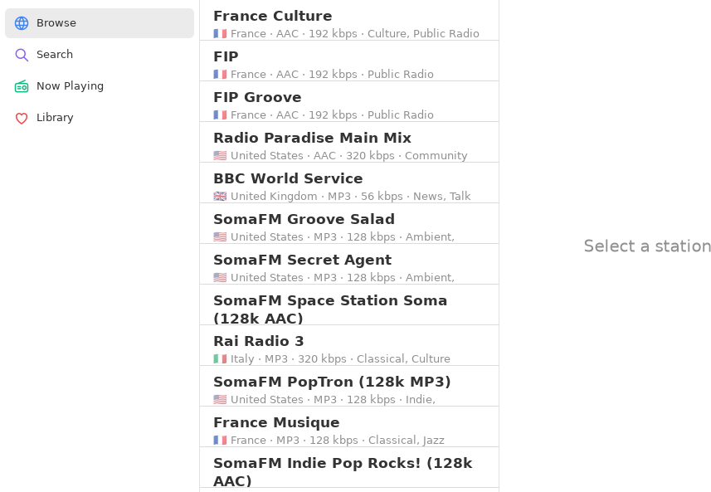
Task: Click the Italian flag under Rai Radio 3
Action: pyautogui.click(x=220, y=358)
